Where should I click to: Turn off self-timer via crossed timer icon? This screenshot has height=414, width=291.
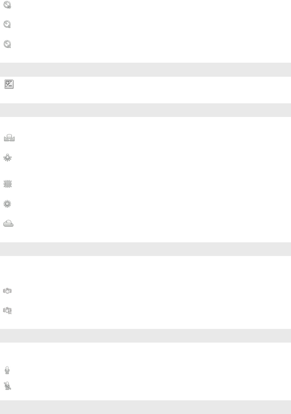click(7, 44)
